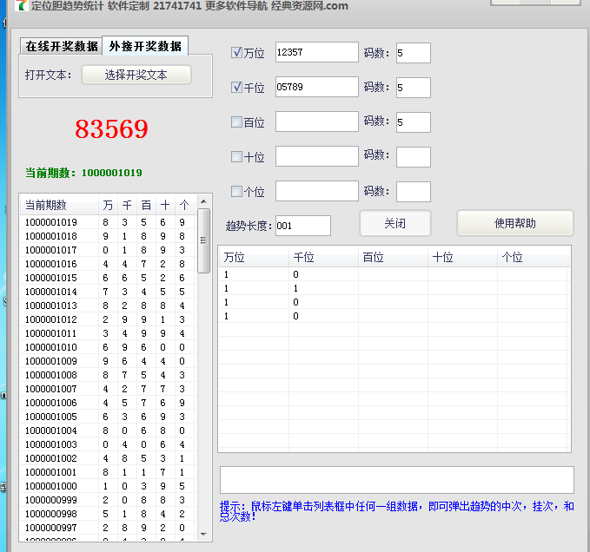The height and width of the screenshot is (552, 590).
Task: Select row 1000000999 in draw list
Action: coord(109,501)
